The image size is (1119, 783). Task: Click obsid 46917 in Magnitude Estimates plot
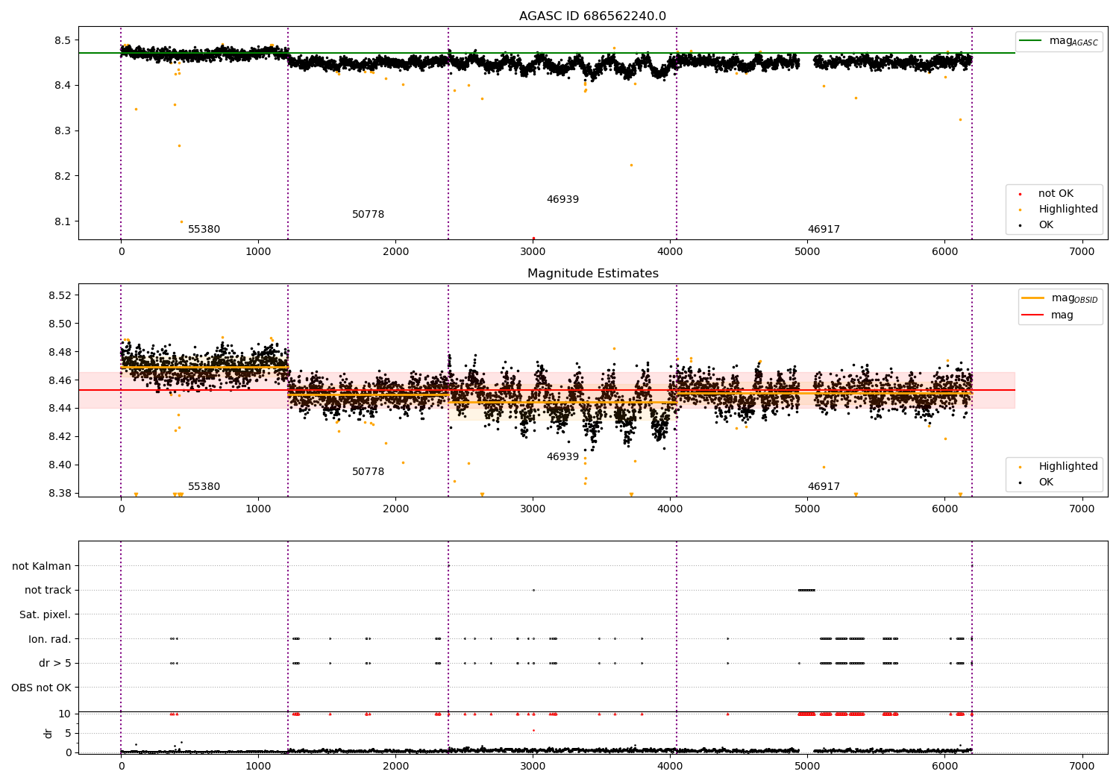coord(824,487)
